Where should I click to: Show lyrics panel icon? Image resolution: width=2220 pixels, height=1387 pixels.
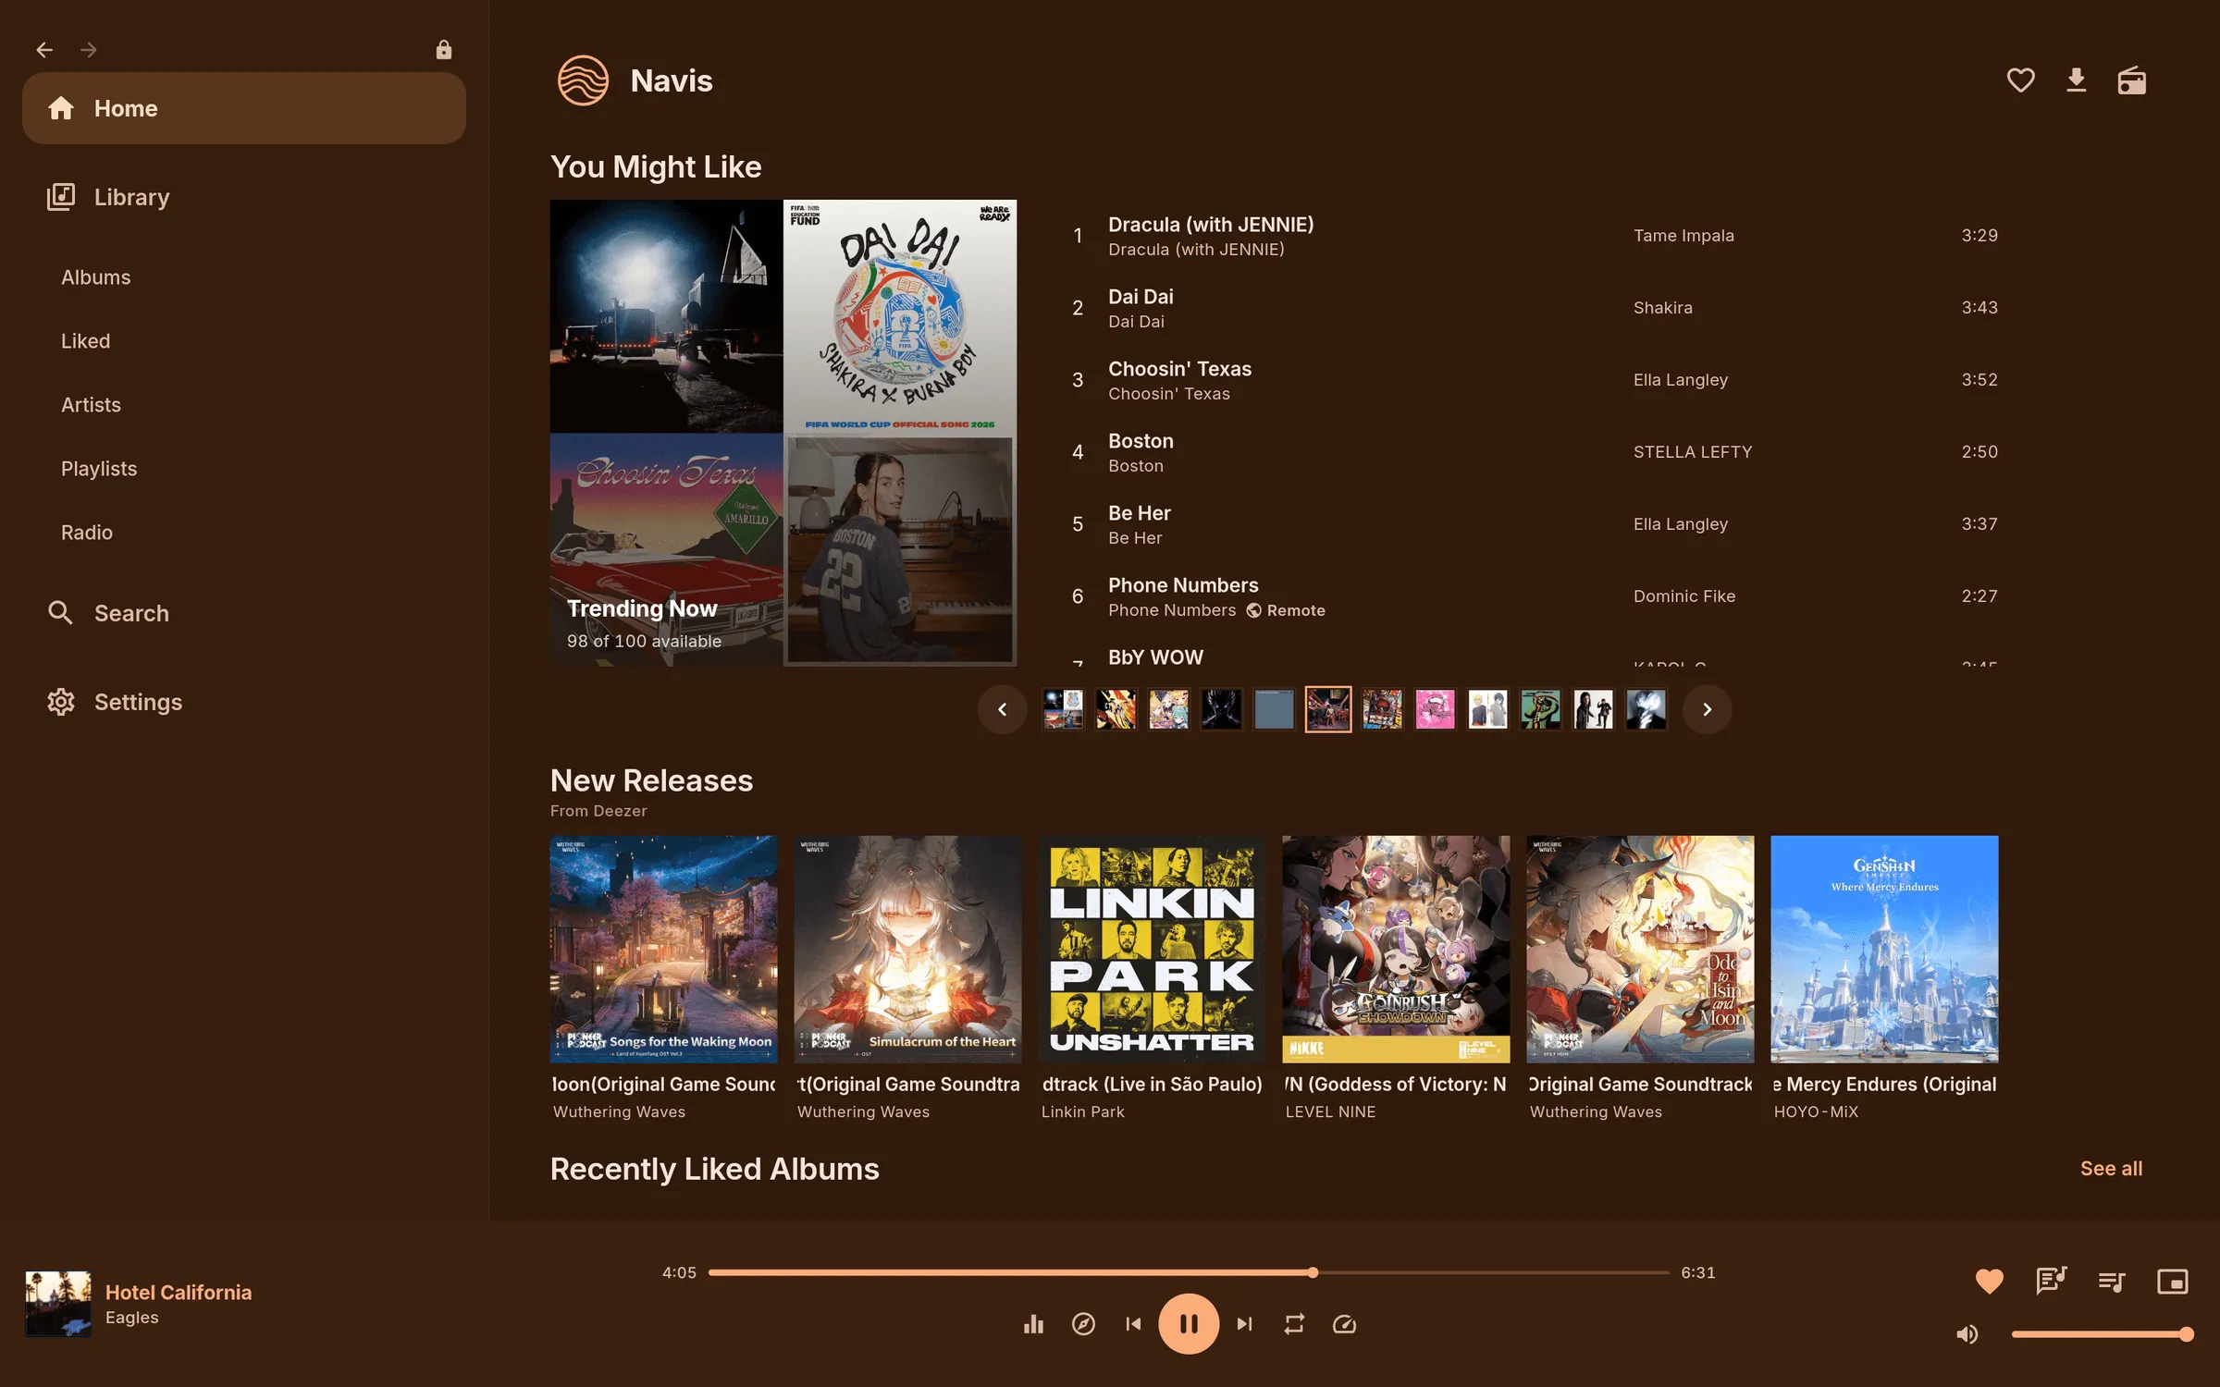(x=2051, y=1281)
